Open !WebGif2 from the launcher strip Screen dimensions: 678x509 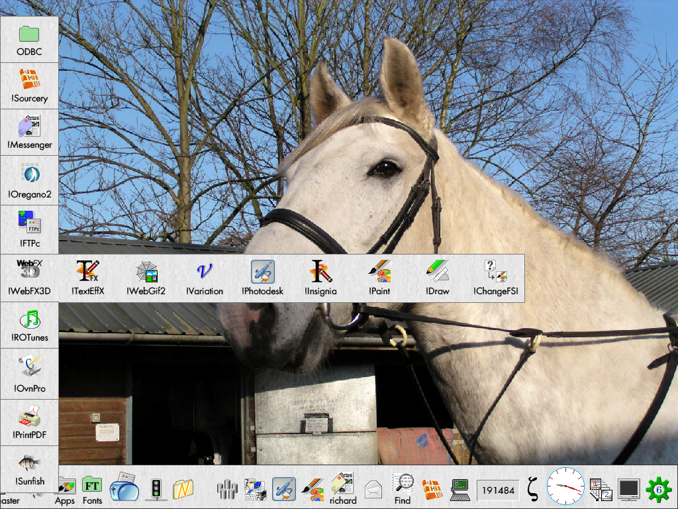pyautogui.click(x=146, y=278)
